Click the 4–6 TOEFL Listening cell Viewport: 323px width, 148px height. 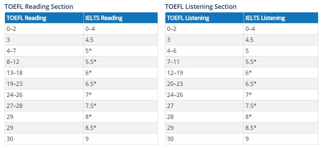coord(204,51)
